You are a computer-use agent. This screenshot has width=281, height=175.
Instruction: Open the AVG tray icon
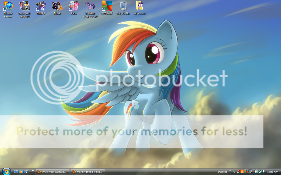(x=246, y=172)
